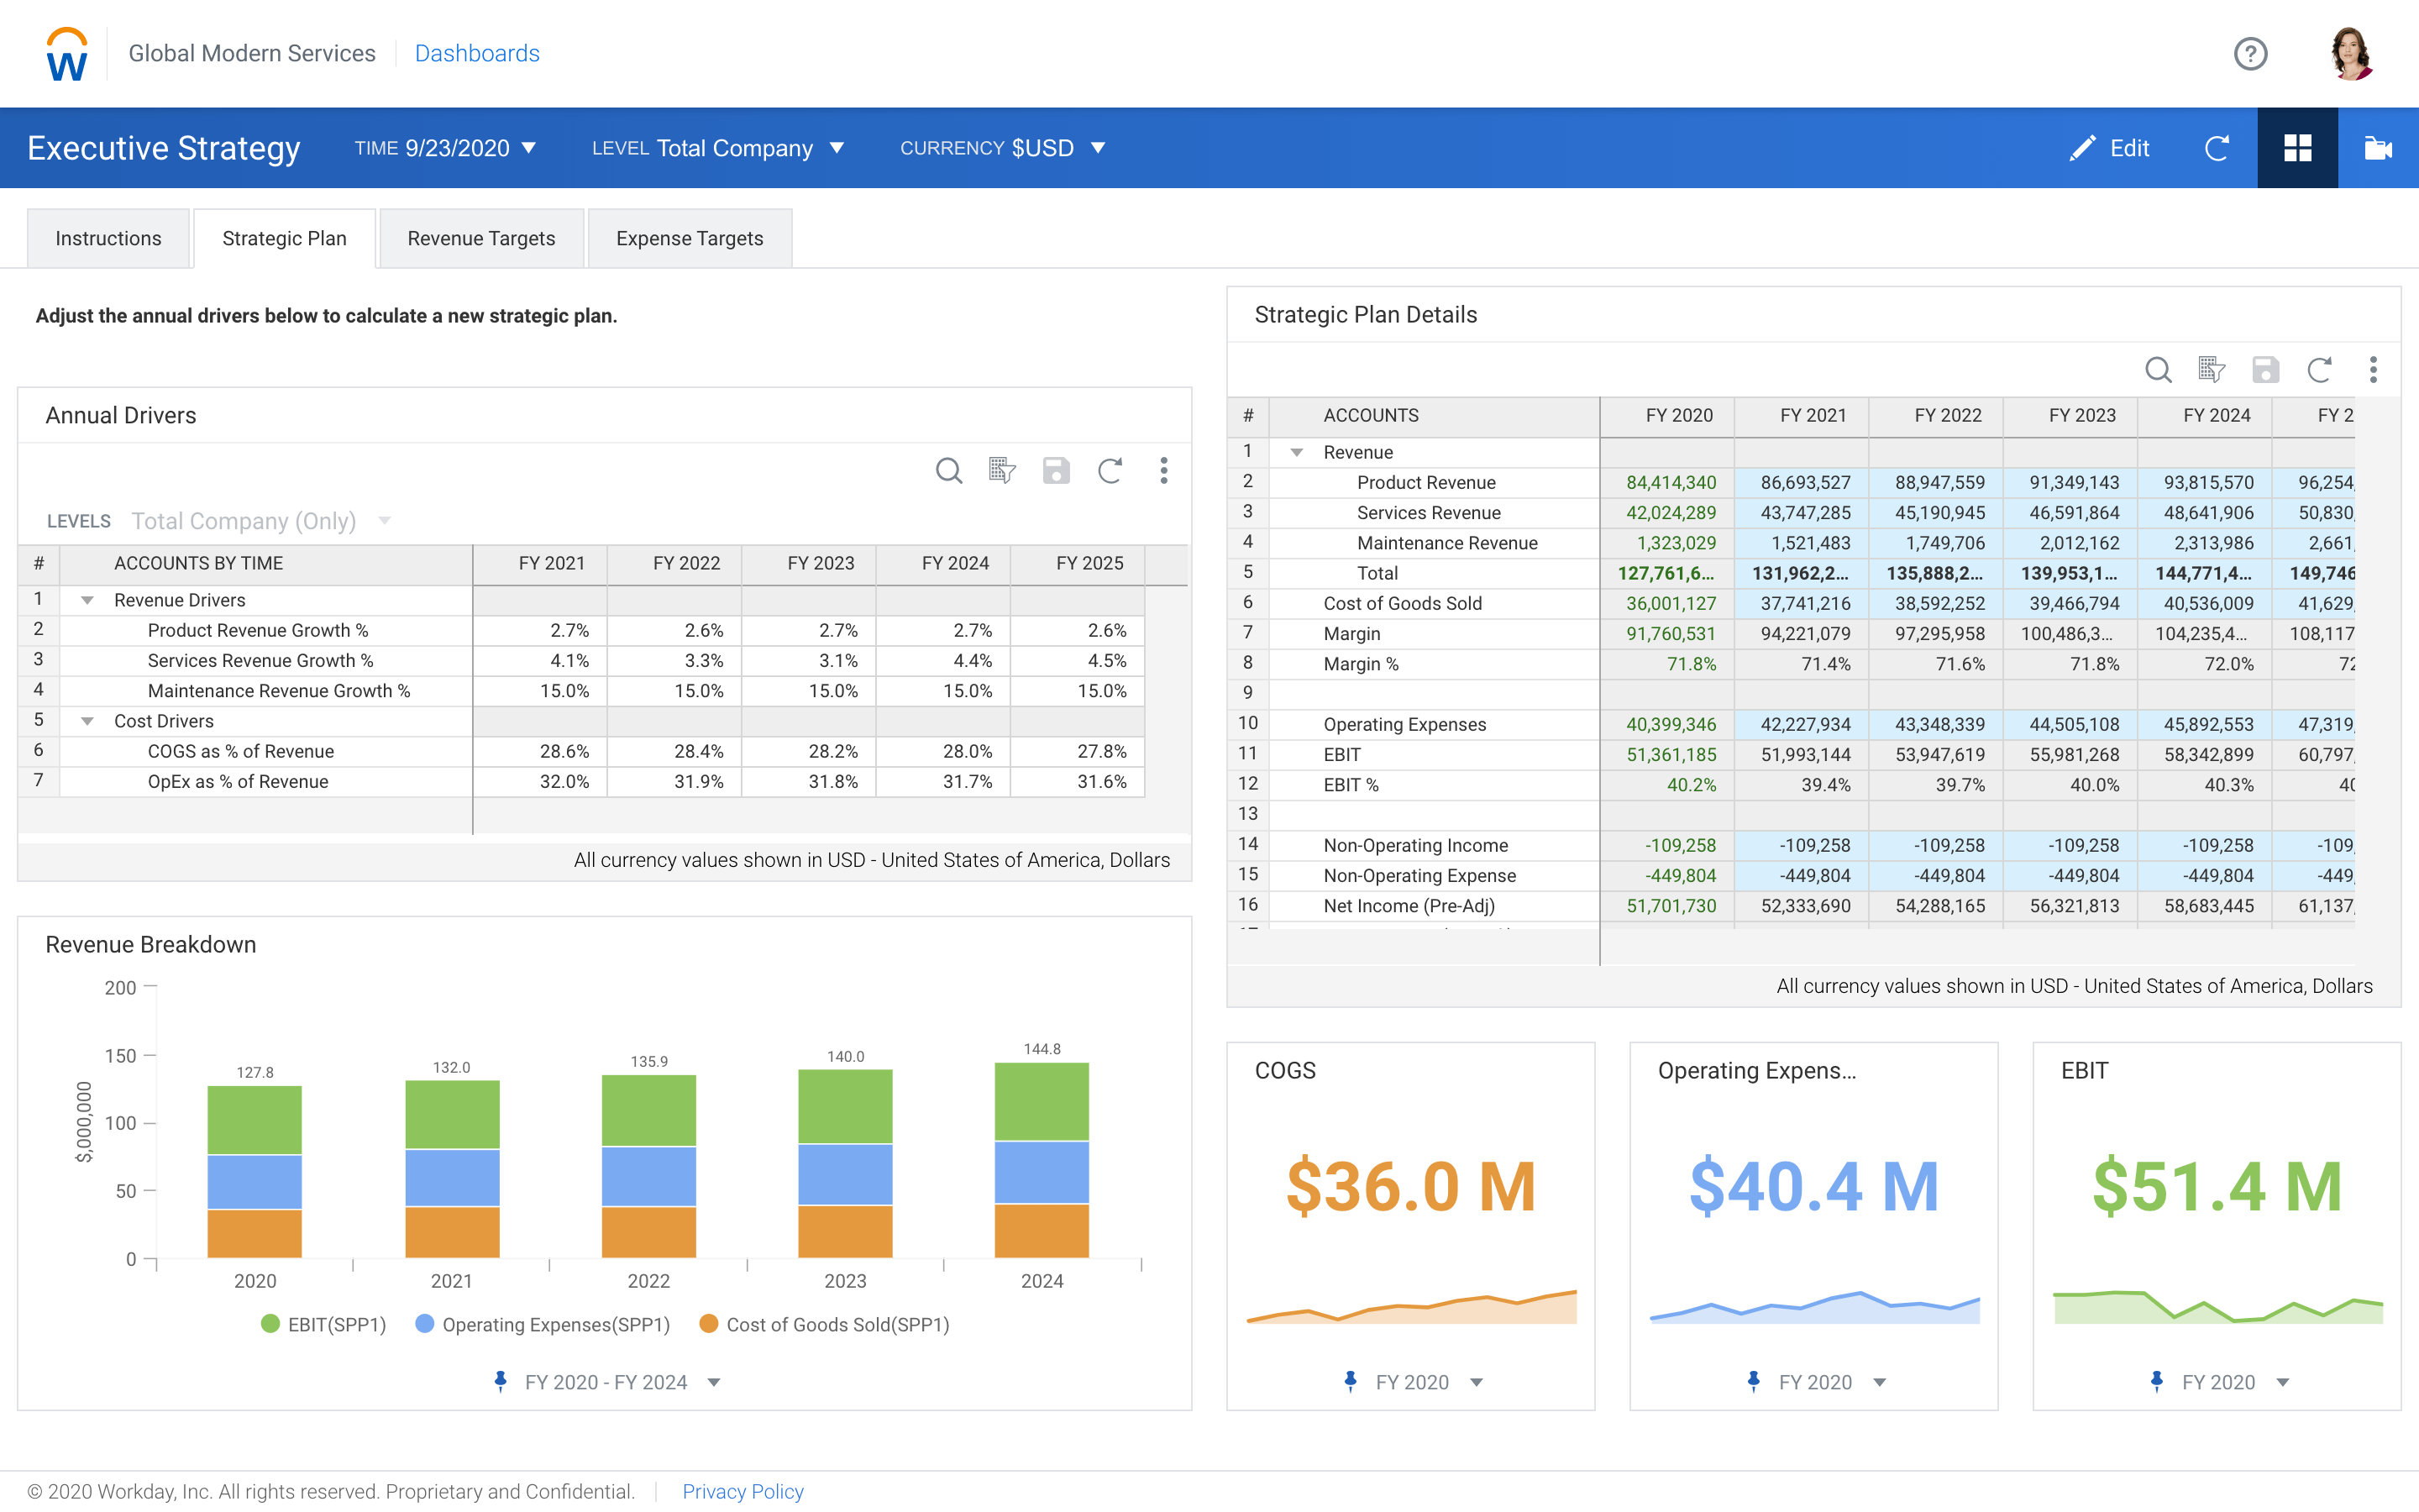Click the refresh icon in Strategic Plan Details
Image resolution: width=2419 pixels, height=1512 pixels.
point(2320,370)
